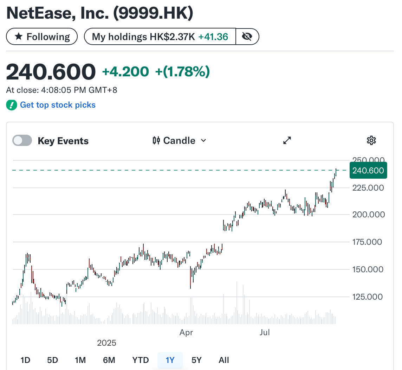Click the Jul x-axis label
The image size is (402, 370).
pos(265,332)
